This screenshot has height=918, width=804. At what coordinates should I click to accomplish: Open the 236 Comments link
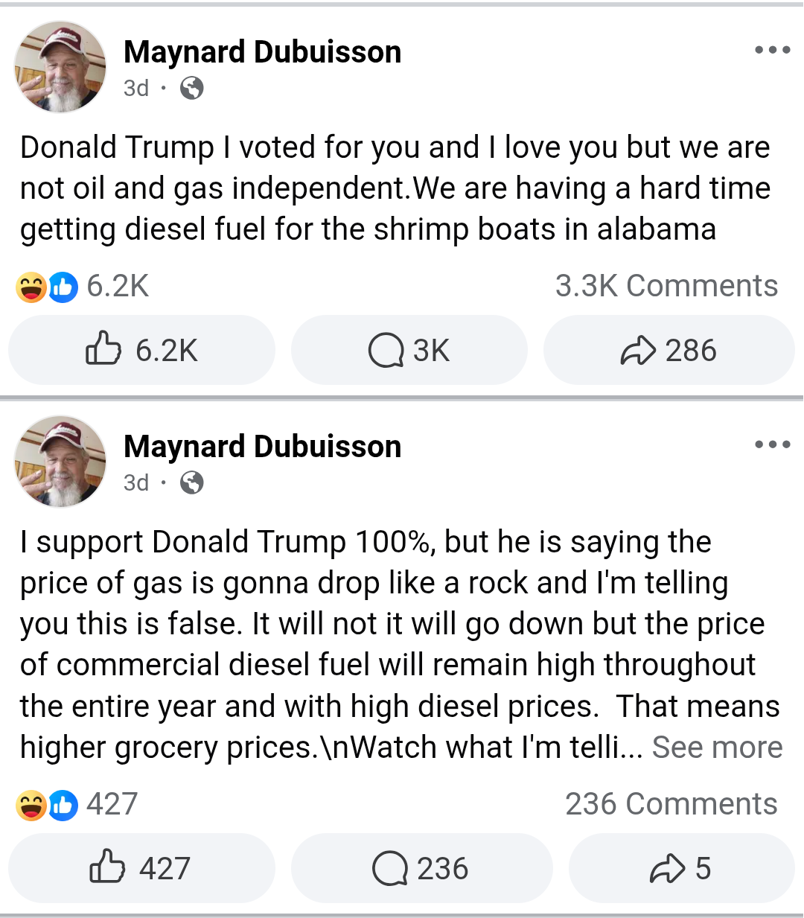(671, 804)
